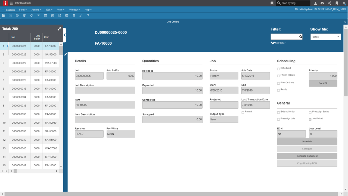
Task: Refresh the Job Orders data
Action: (31, 16)
